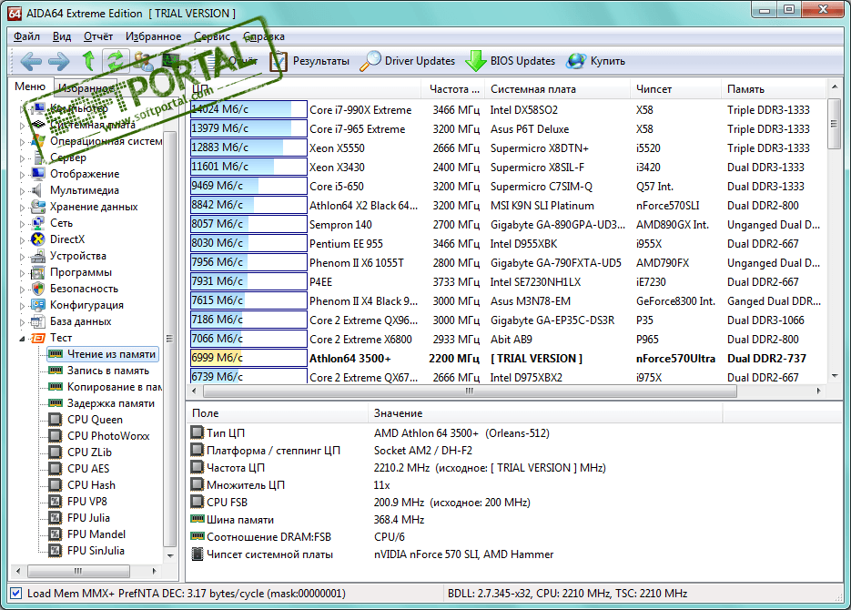Open the Файл menu
Viewport: 851px width, 610px height.
tap(26, 36)
